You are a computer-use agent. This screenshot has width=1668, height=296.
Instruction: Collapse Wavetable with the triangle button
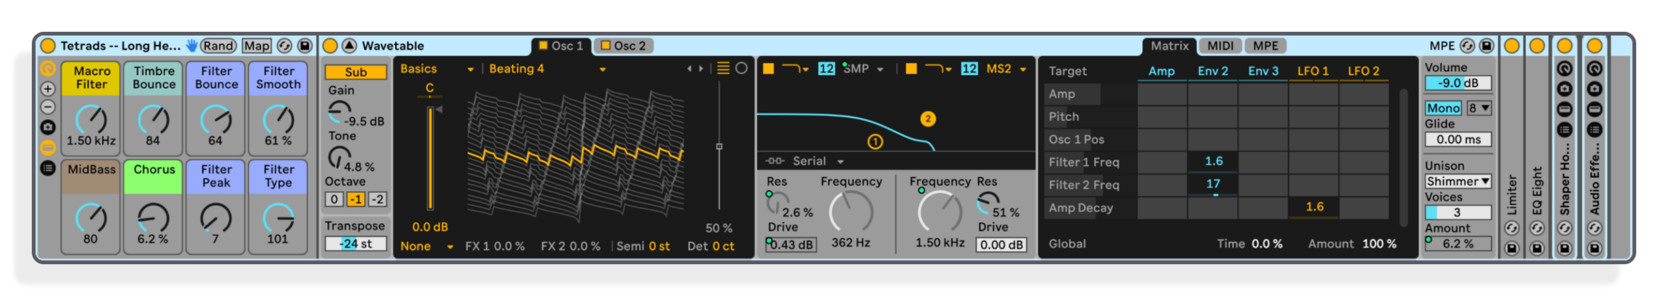click(350, 46)
